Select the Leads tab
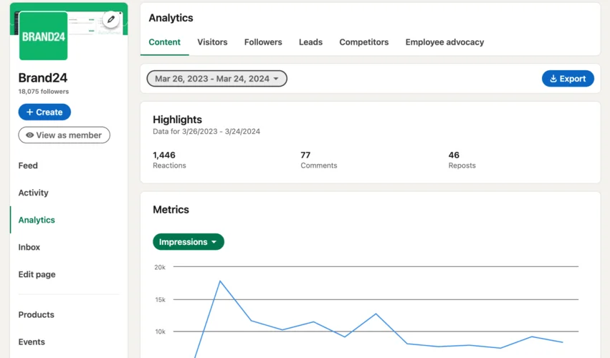 pyautogui.click(x=310, y=42)
